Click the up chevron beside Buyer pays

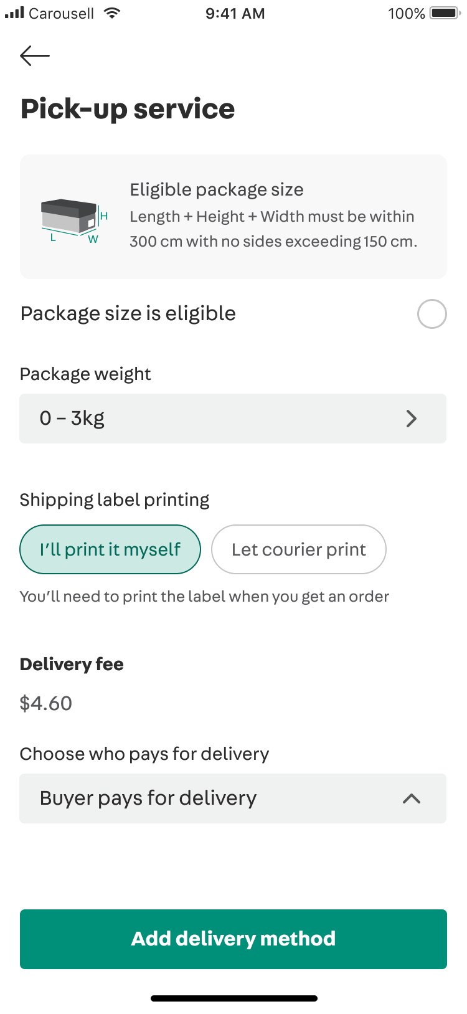pos(411,798)
